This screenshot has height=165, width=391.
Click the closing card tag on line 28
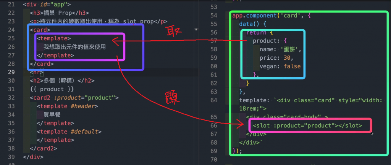(42, 64)
